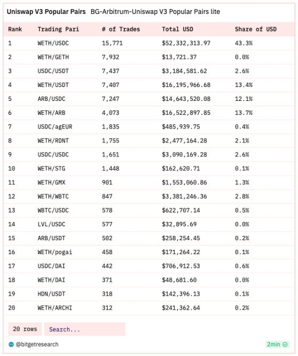Sort by the Rank column header
Viewport: 298px width, 356px height.
point(15,29)
